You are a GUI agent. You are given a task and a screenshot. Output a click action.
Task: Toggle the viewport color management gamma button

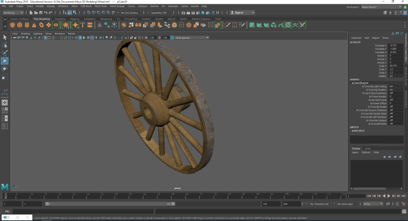click(172, 38)
